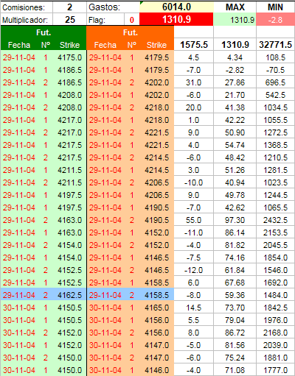Select the highlighted strike cell 4162.5
Screen dimensions: 295x376
tap(69, 295)
